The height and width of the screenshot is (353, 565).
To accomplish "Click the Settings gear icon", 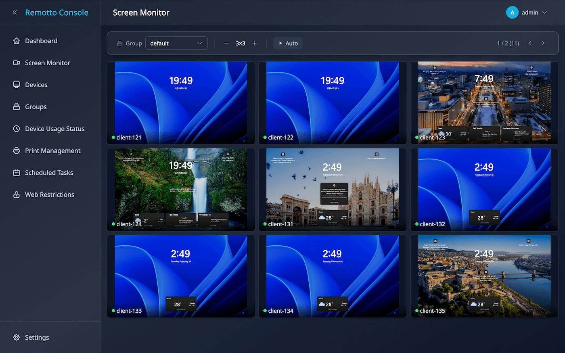I will 17,337.
